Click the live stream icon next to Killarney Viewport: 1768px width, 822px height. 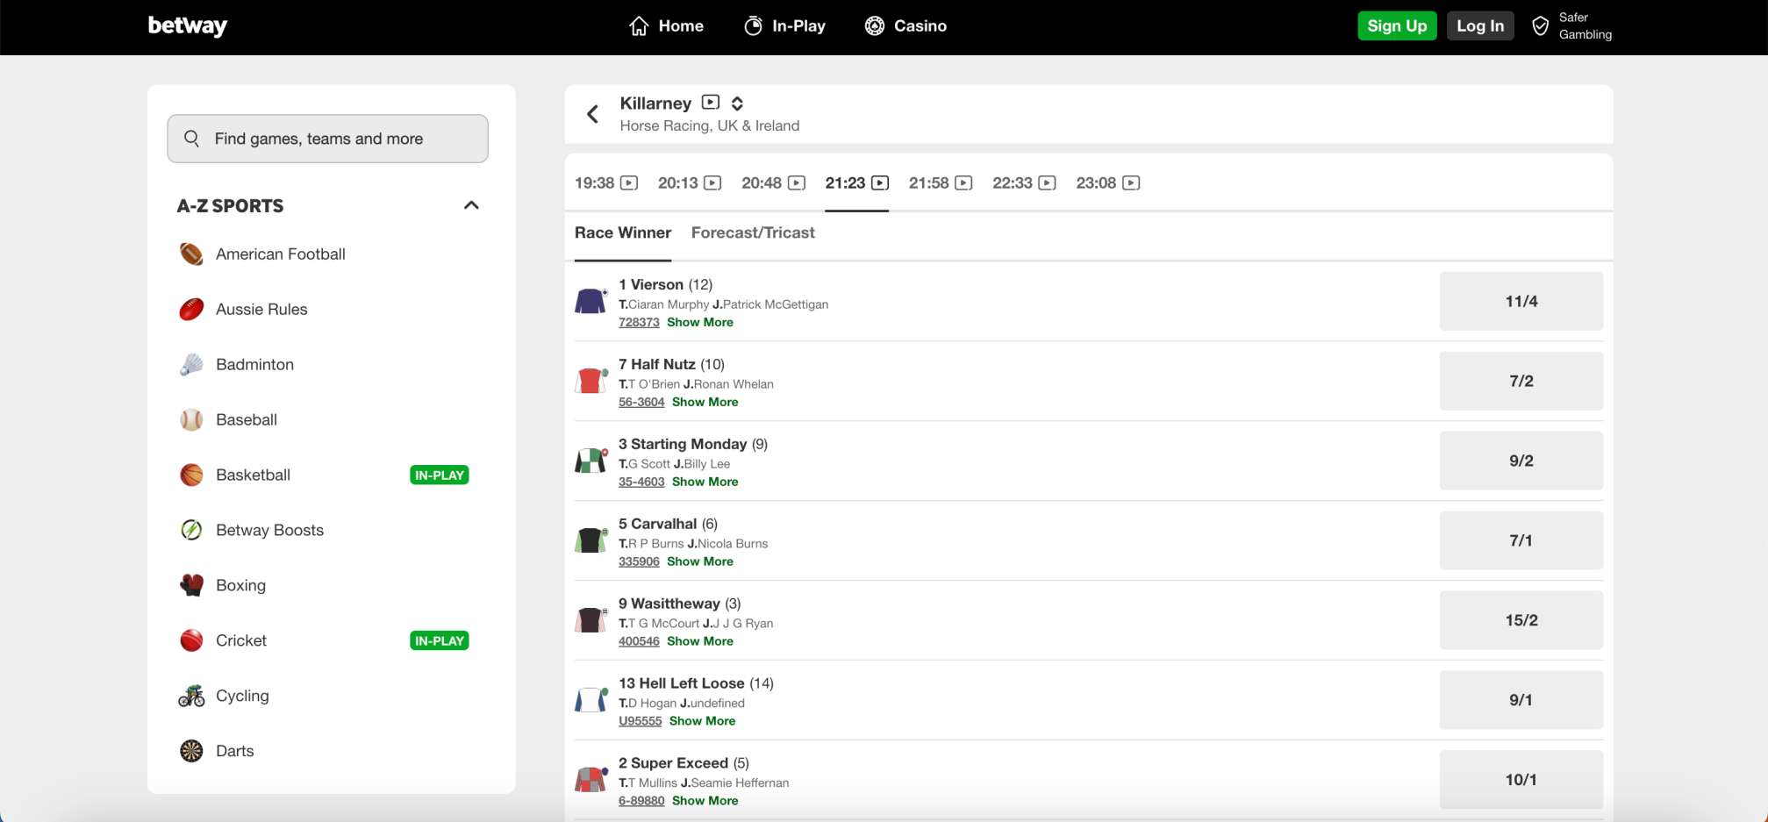tap(711, 103)
